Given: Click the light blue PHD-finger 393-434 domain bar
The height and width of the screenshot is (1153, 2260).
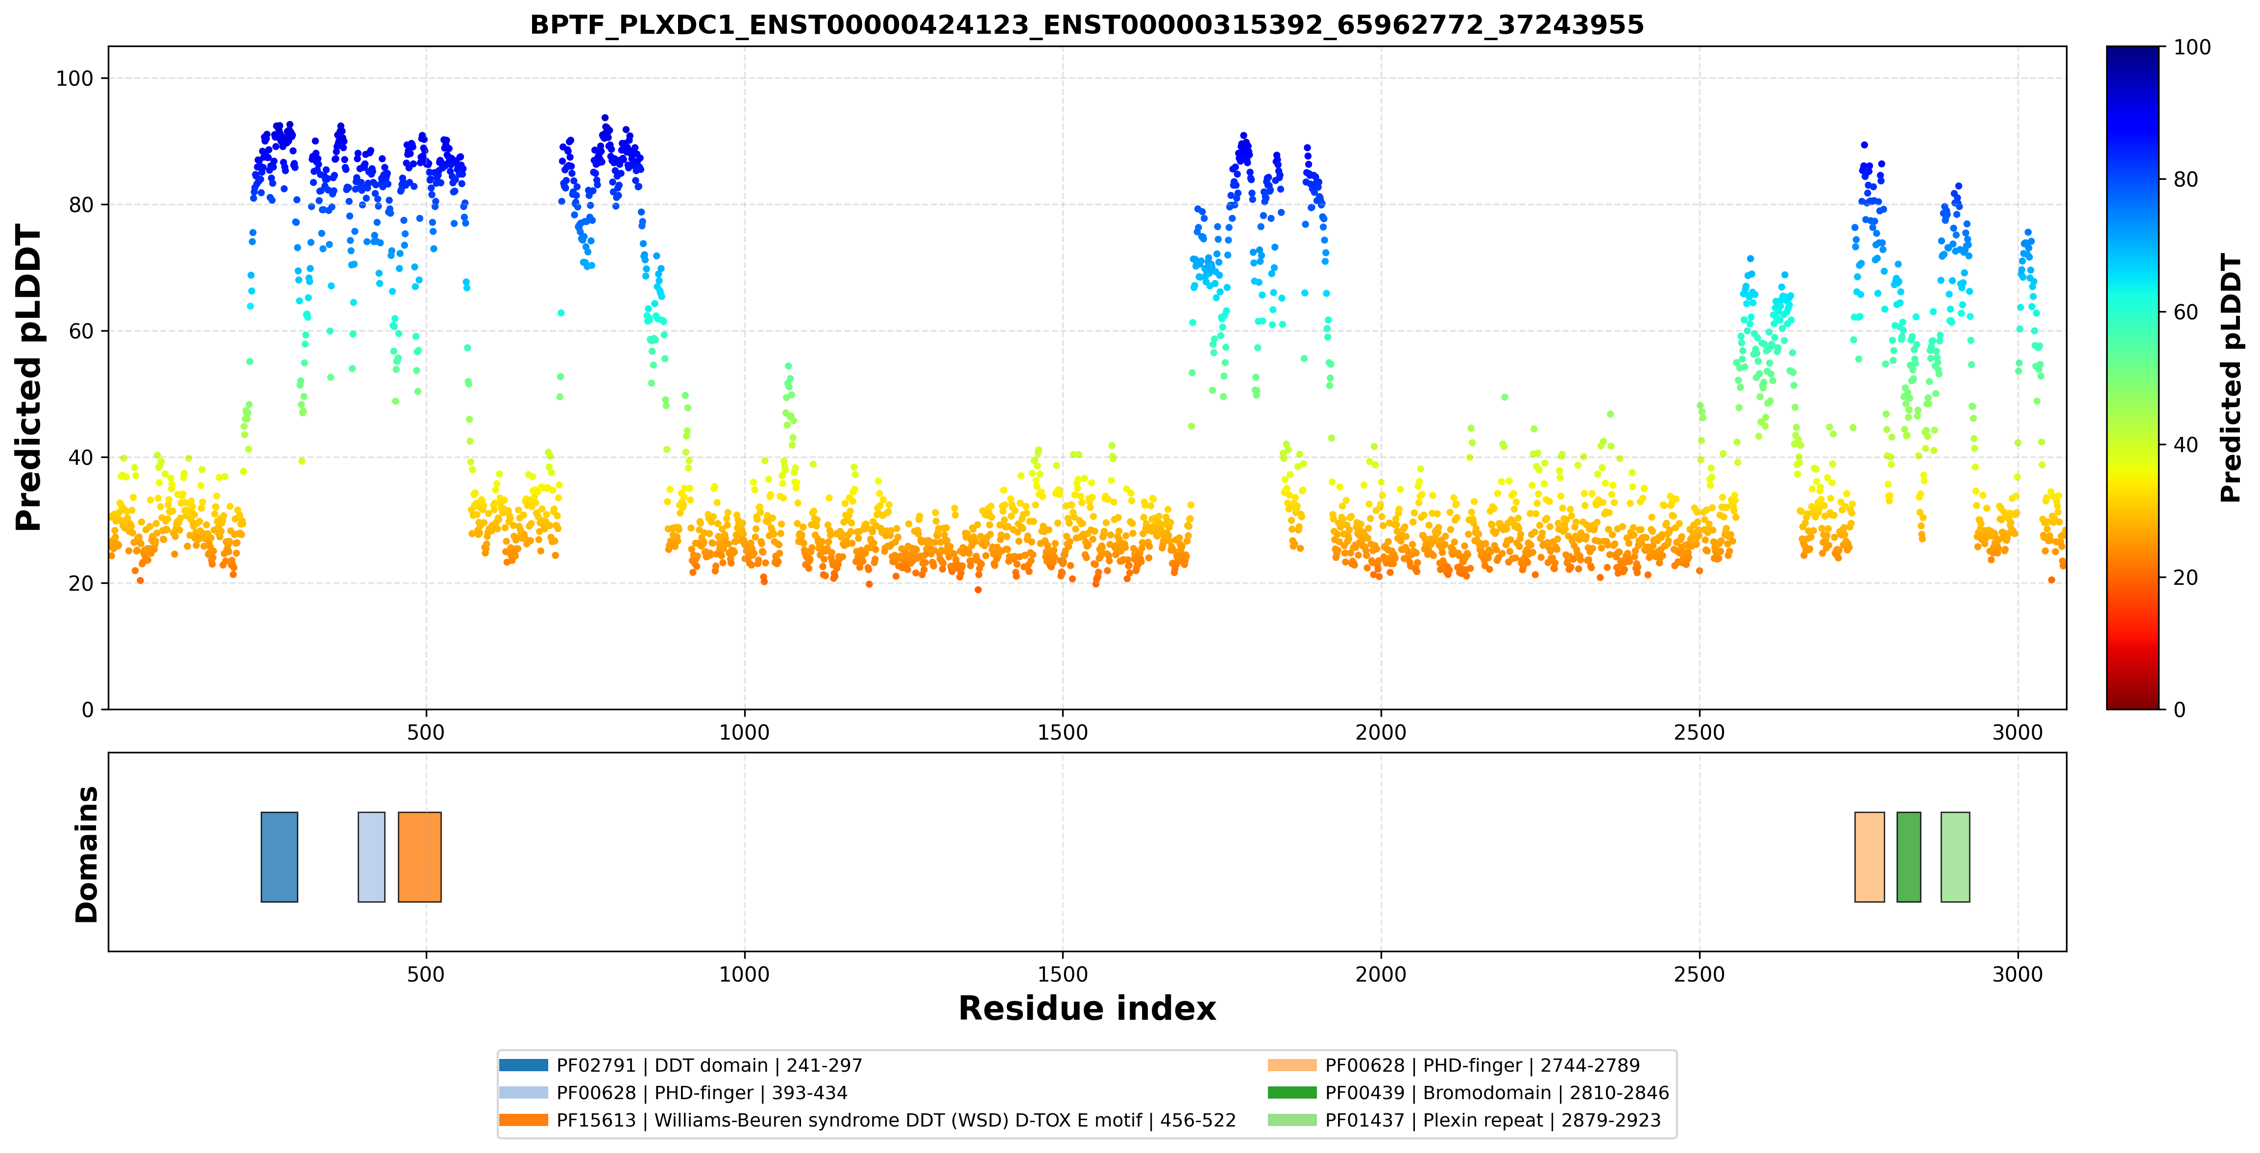Looking at the screenshot, I should point(371,857).
